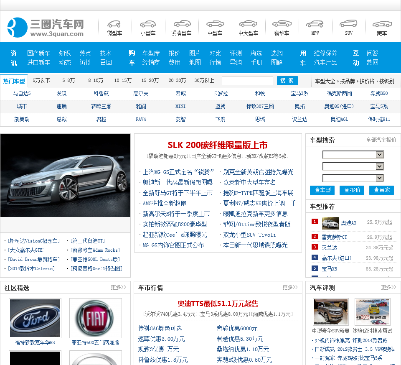Open the [第三代奥迪TT] link
401x365 pixels.
coord(88,241)
